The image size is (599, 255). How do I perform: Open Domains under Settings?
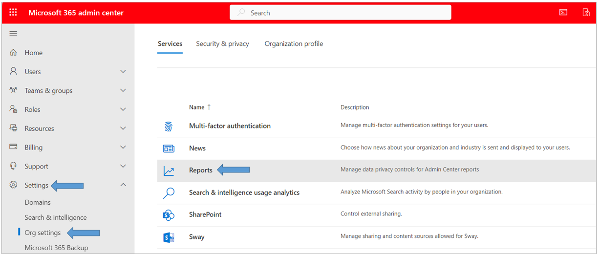click(38, 202)
